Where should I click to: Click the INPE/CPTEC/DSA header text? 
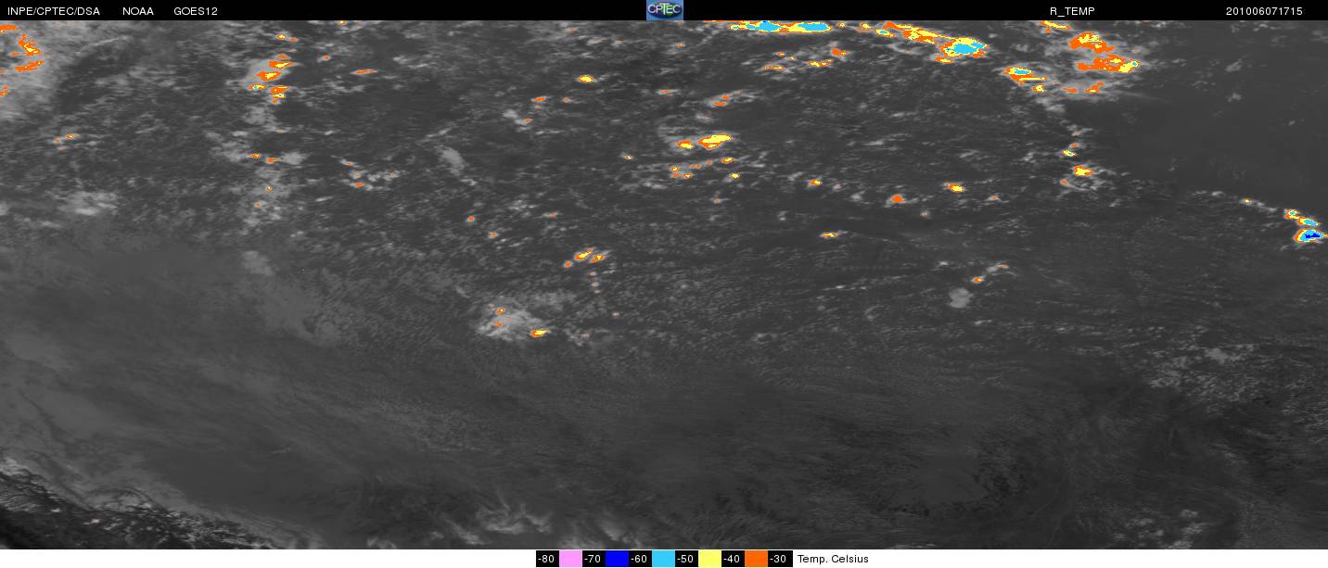click(54, 11)
